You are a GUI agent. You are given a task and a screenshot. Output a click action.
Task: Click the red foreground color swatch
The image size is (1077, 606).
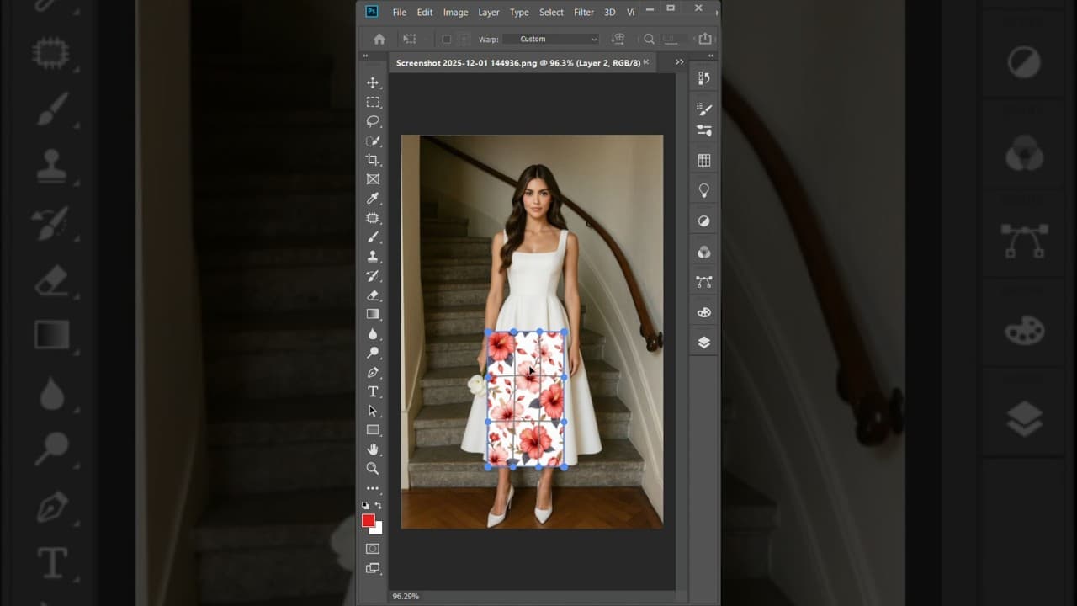tap(368, 520)
